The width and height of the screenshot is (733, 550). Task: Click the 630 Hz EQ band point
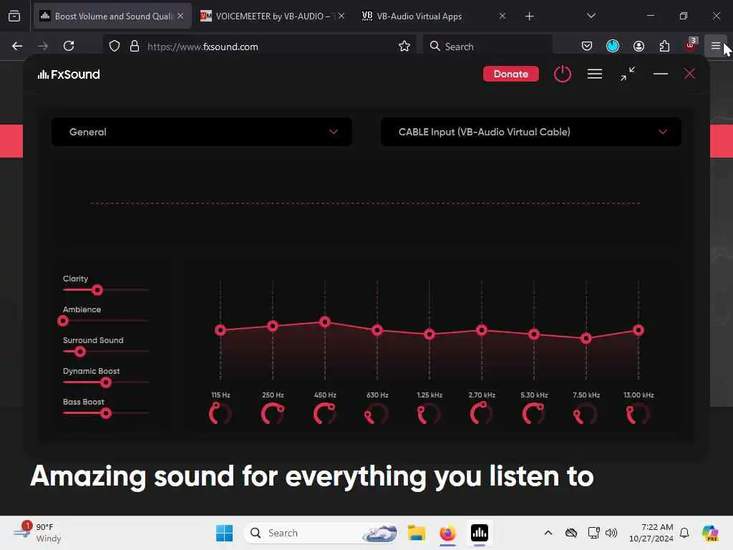click(377, 330)
